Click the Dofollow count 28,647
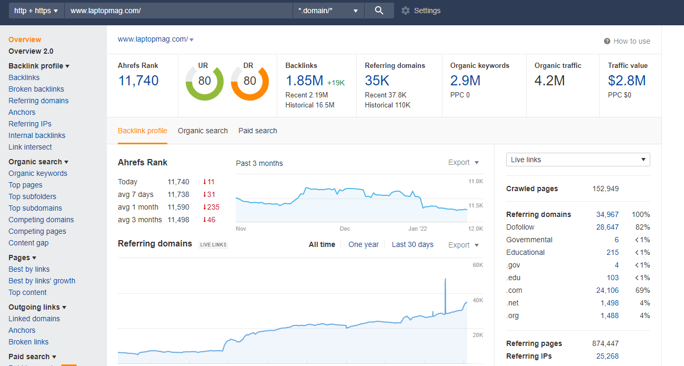This screenshot has width=684, height=366. tap(608, 227)
